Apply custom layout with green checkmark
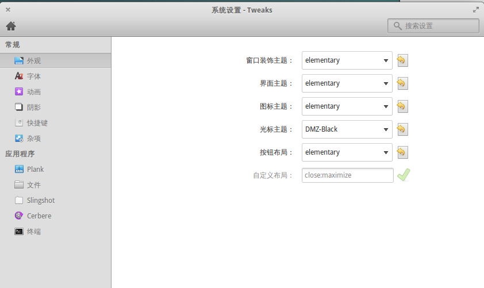 tap(404, 175)
